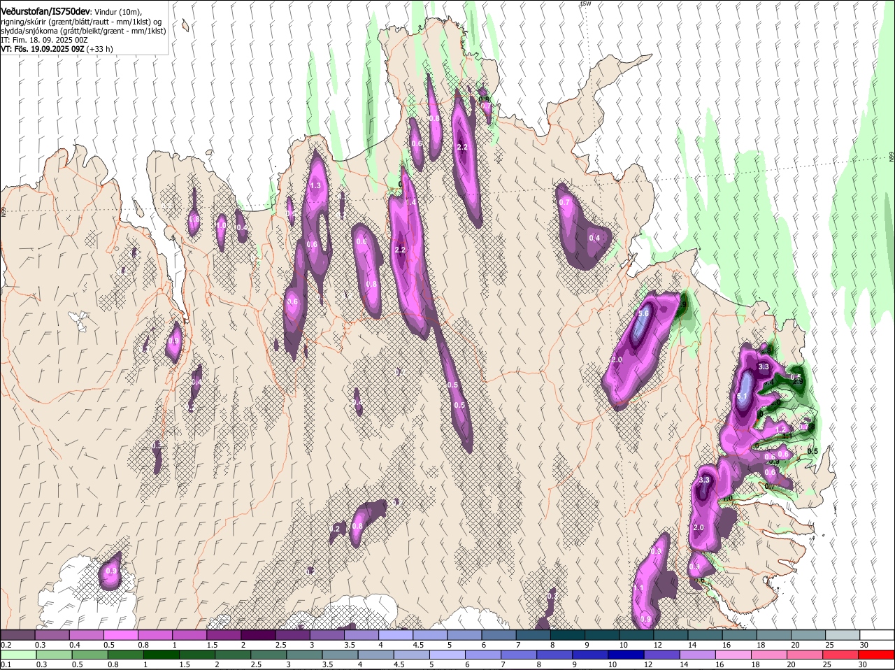Click the header line starting 'rigning/skúrir'
Image resolution: width=895 pixels, height=670 pixels.
tap(81, 22)
